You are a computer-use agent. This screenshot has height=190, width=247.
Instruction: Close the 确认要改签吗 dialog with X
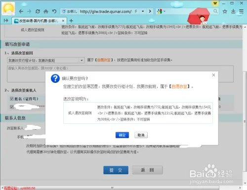pos(213,75)
